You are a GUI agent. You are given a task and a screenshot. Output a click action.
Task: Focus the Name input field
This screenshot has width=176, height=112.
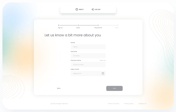[x=88, y=47]
